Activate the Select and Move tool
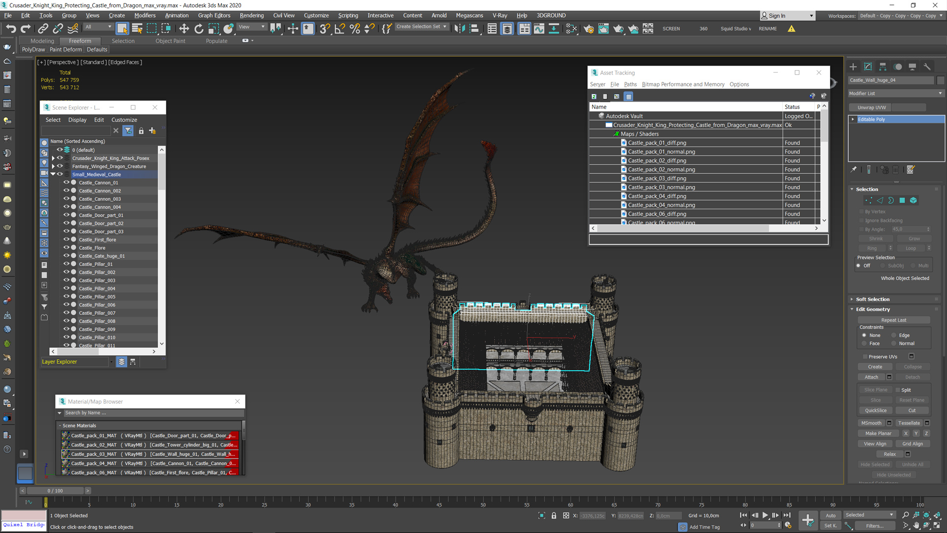The width and height of the screenshot is (947, 533). click(184, 29)
